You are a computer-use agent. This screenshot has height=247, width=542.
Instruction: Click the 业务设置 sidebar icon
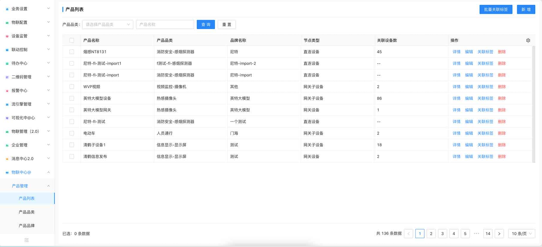(7, 9)
